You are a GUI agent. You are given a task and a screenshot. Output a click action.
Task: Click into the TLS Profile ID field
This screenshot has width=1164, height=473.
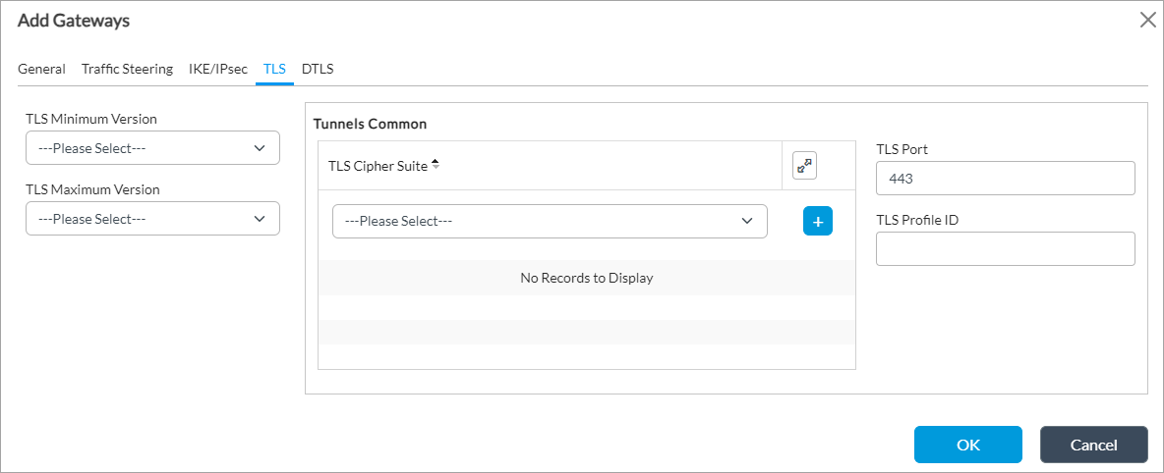tap(1005, 249)
